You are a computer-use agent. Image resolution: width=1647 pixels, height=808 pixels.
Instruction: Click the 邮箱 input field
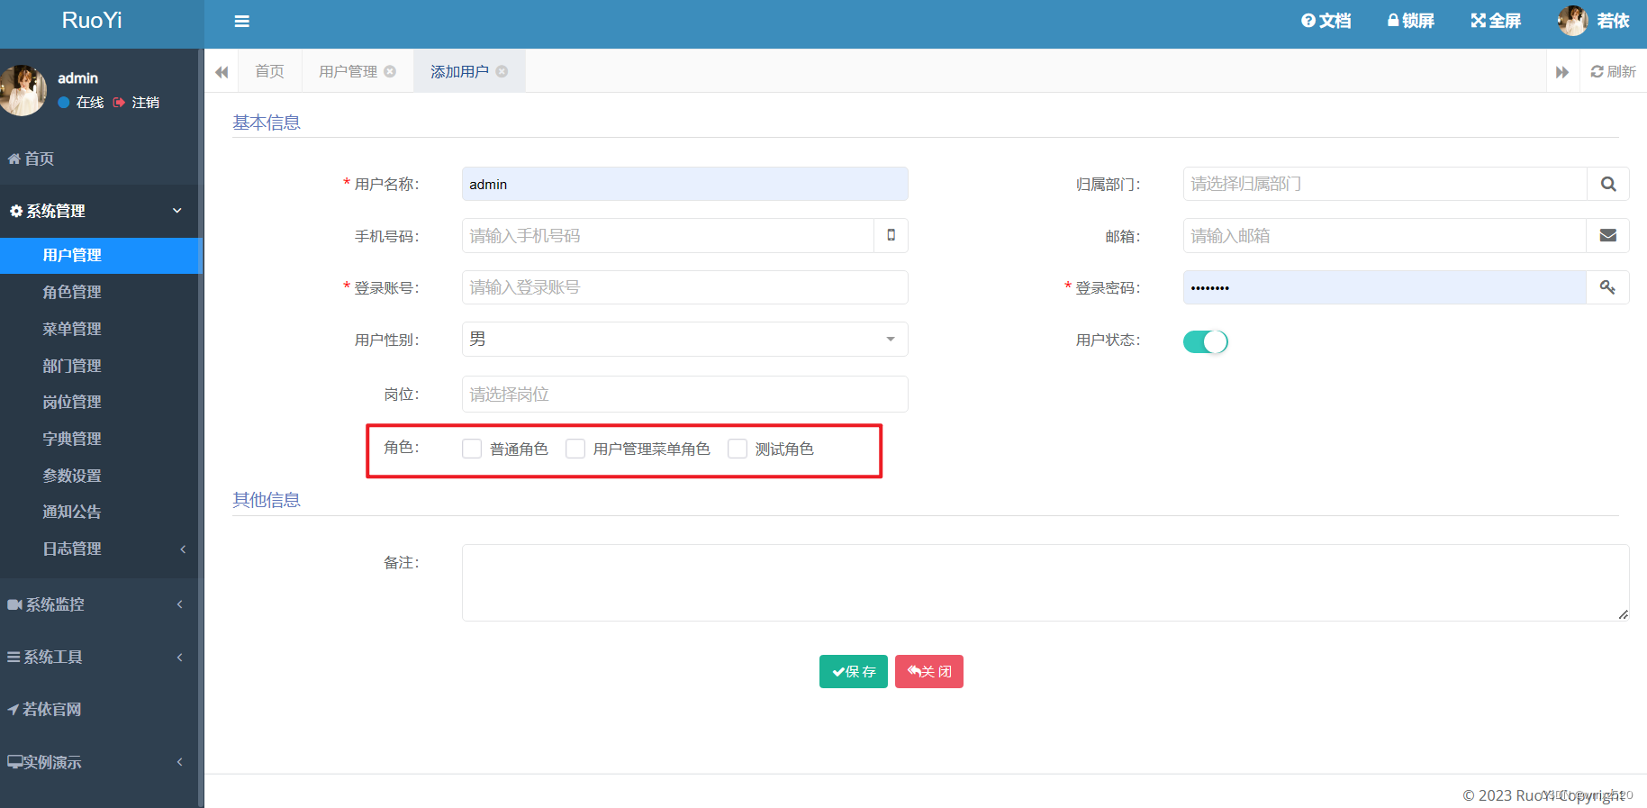point(1385,235)
